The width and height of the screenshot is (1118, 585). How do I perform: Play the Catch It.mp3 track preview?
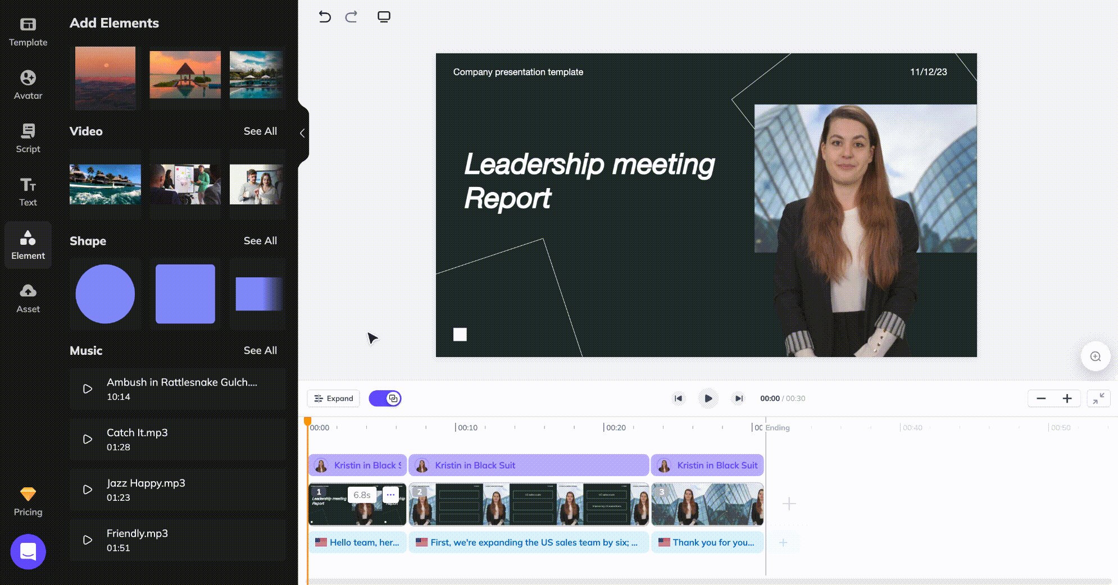point(88,439)
